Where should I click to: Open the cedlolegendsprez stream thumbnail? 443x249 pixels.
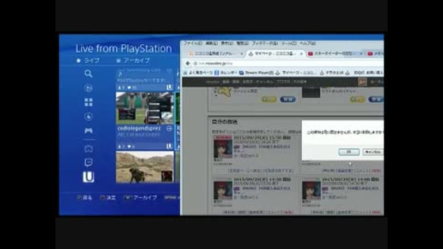tap(144, 108)
